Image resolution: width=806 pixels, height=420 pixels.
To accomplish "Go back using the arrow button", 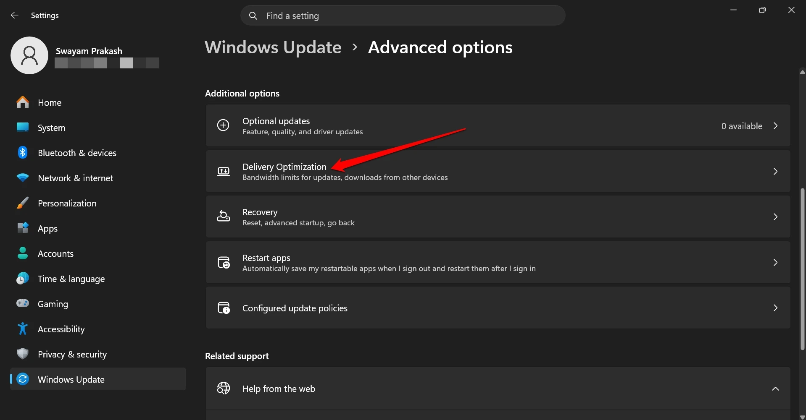I will coord(15,15).
